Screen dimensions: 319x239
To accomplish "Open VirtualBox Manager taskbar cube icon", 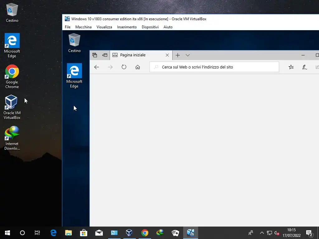I will pyautogui.click(x=129, y=233).
